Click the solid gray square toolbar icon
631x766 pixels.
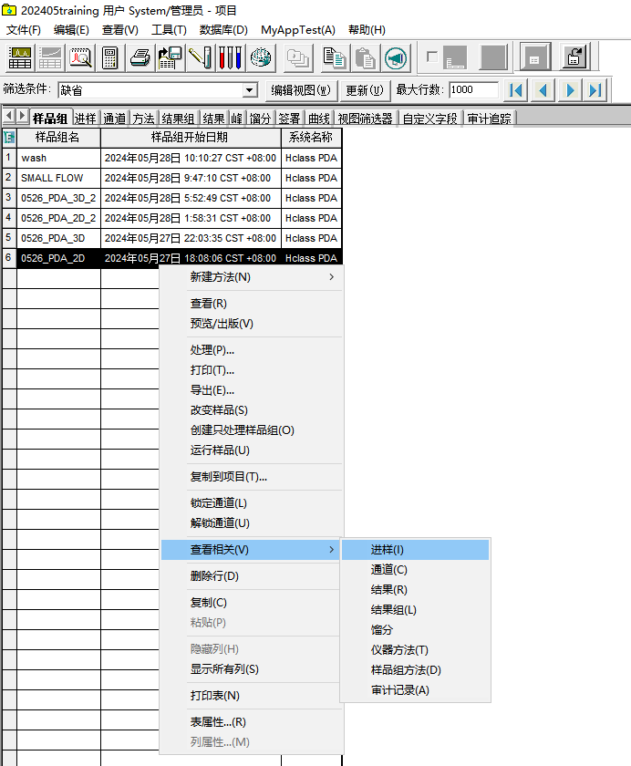click(493, 57)
